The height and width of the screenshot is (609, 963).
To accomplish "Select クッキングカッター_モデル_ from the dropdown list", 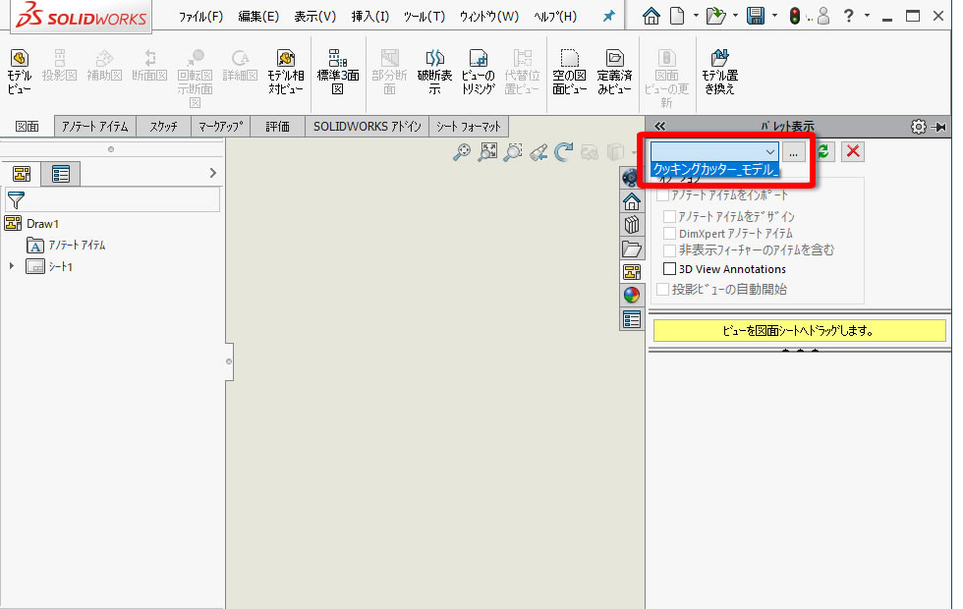I will [x=715, y=169].
